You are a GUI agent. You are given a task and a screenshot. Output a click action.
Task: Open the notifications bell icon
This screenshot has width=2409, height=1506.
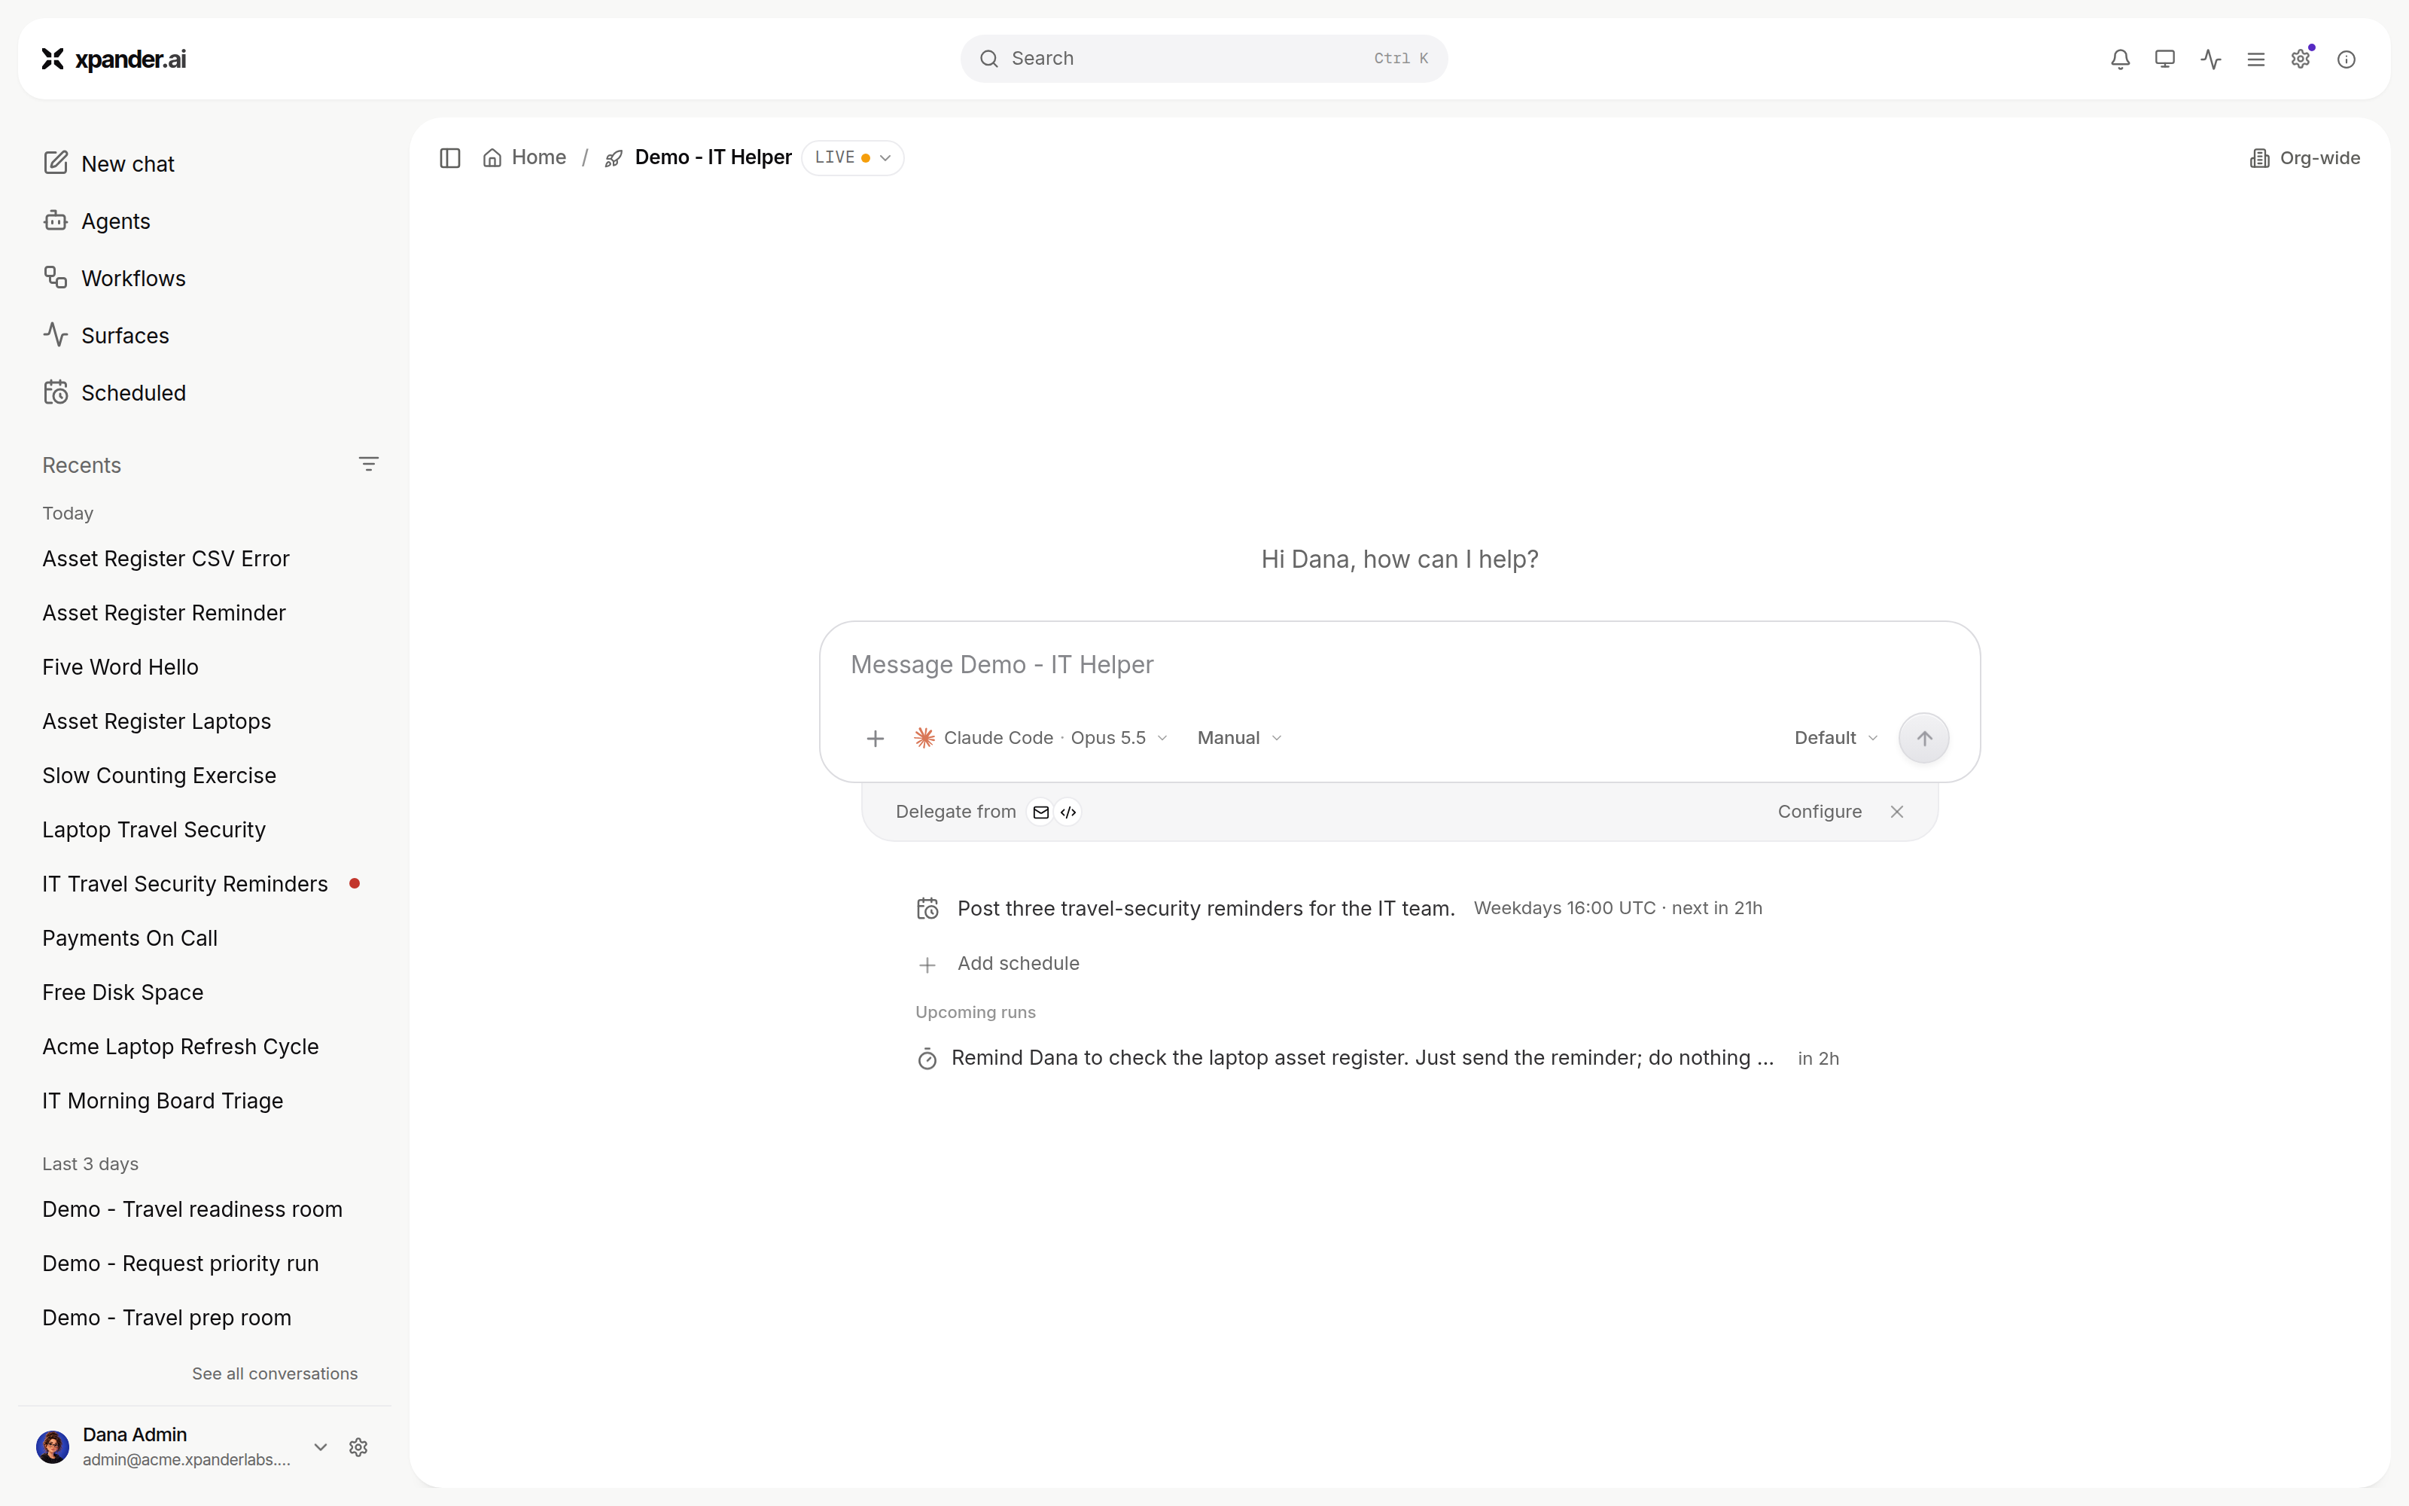(x=2121, y=59)
